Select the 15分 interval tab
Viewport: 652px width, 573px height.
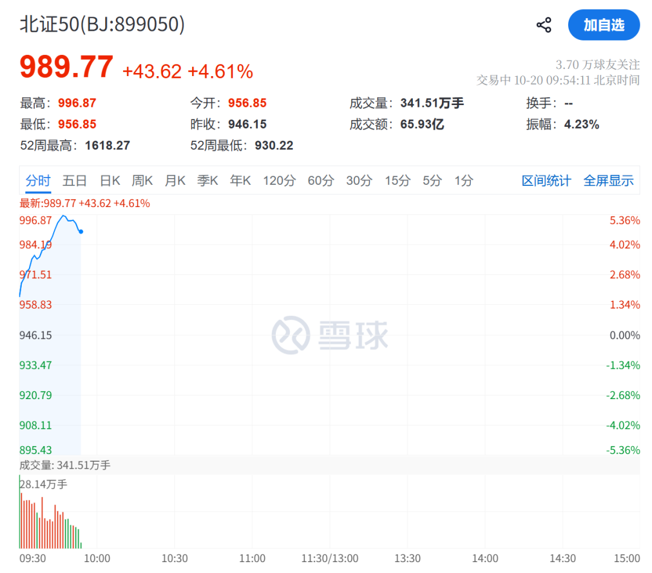(x=397, y=181)
